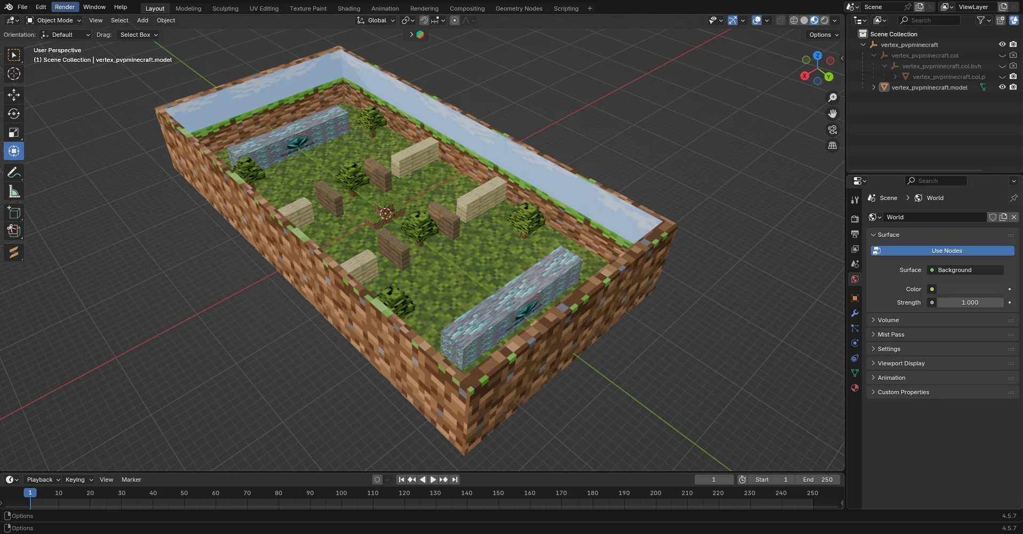Open the Render properties tab
The width and height of the screenshot is (1023, 534).
855,219
